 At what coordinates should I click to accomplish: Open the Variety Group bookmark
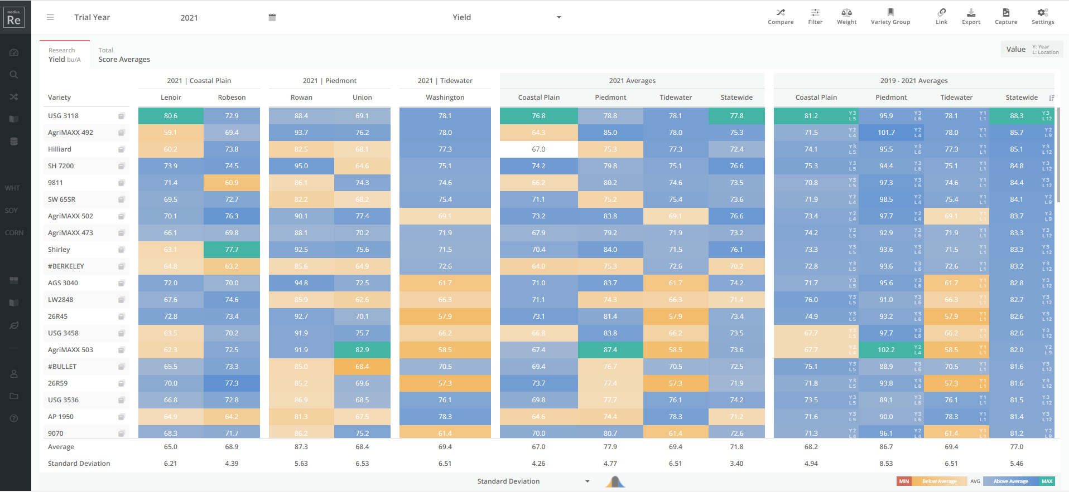890,17
